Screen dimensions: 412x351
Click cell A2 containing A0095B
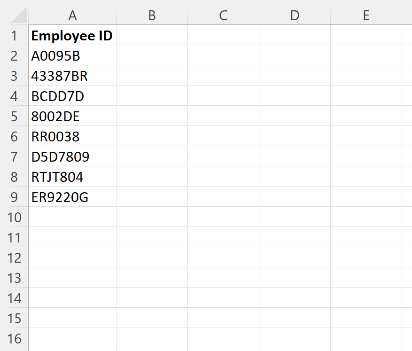(x=72, y=55)
